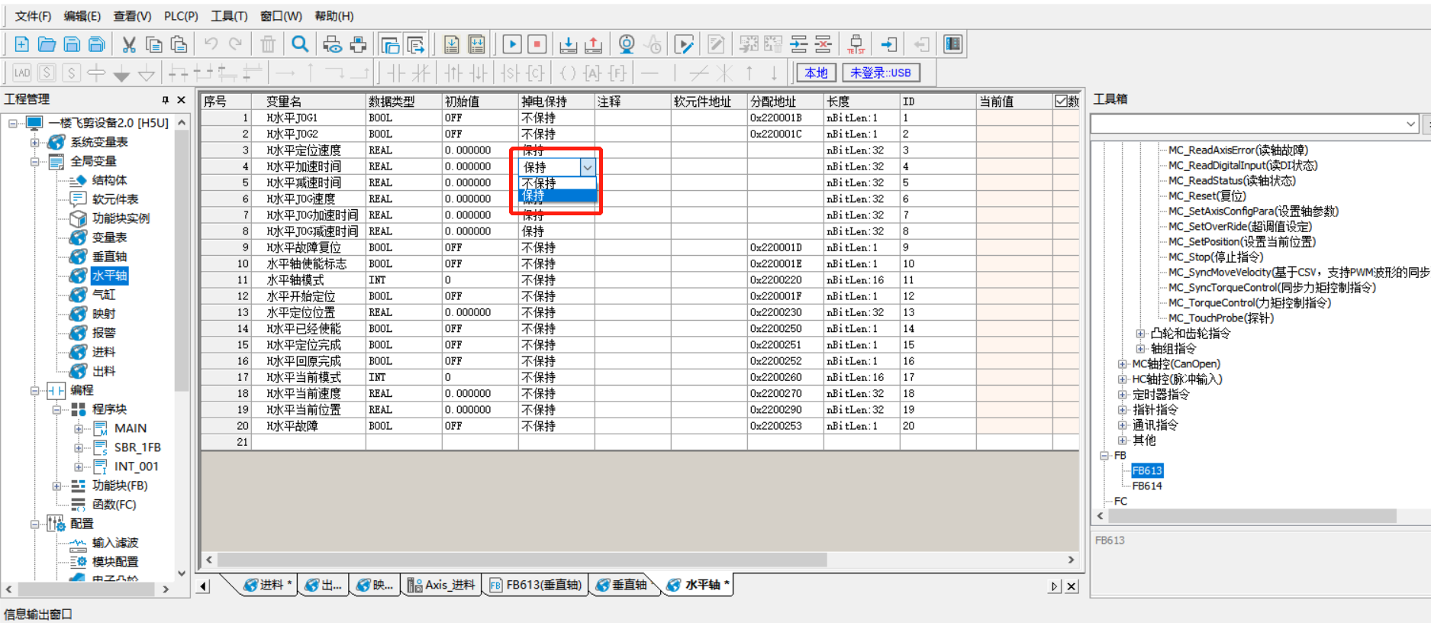Open the 编辑(E) menu

click(82, 16)
